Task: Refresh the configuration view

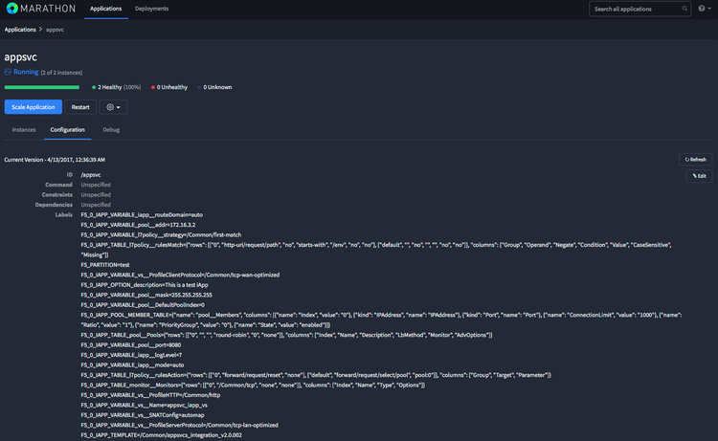Action: [x=695, y=160]
